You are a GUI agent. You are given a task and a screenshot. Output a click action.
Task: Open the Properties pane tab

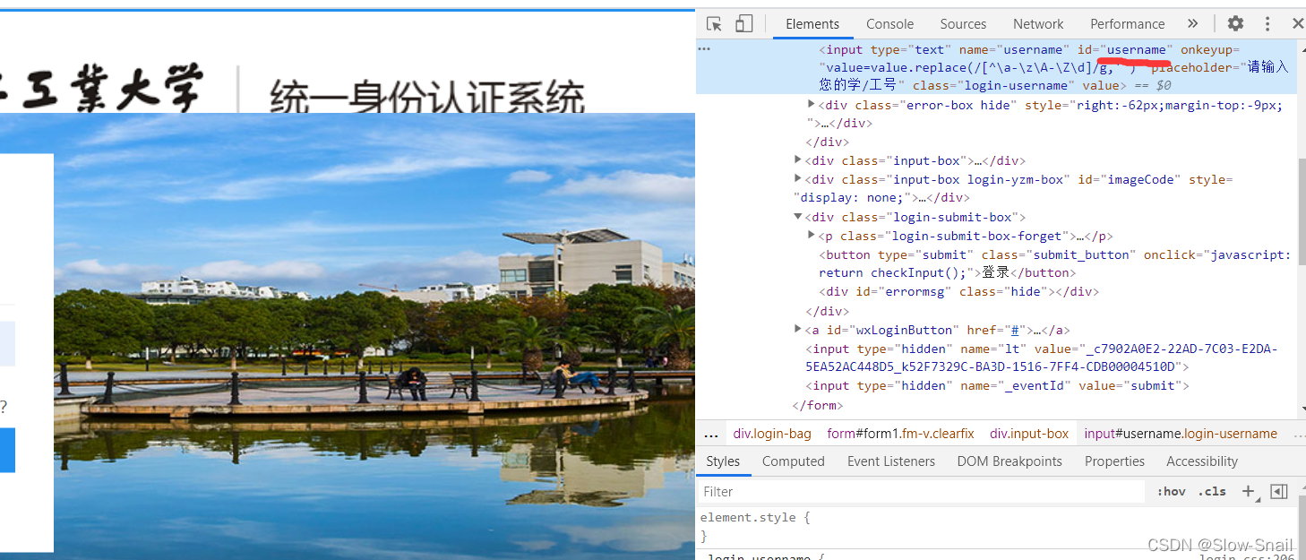pyautogui.click(x=1114, y=461)
